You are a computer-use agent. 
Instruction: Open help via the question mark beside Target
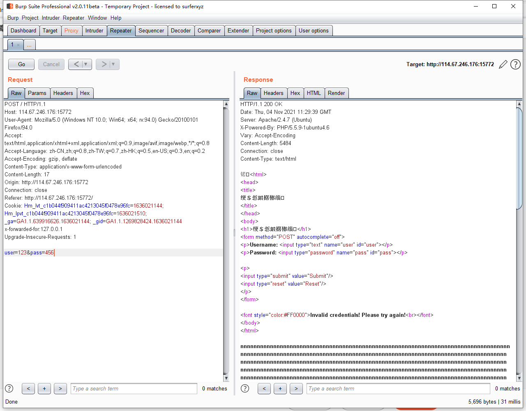click(515, 64)
